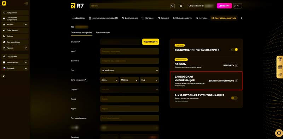Open the shop icon on right edge
Image resolution: width=283 pixels, height=139 pixels.
point(280,67)
